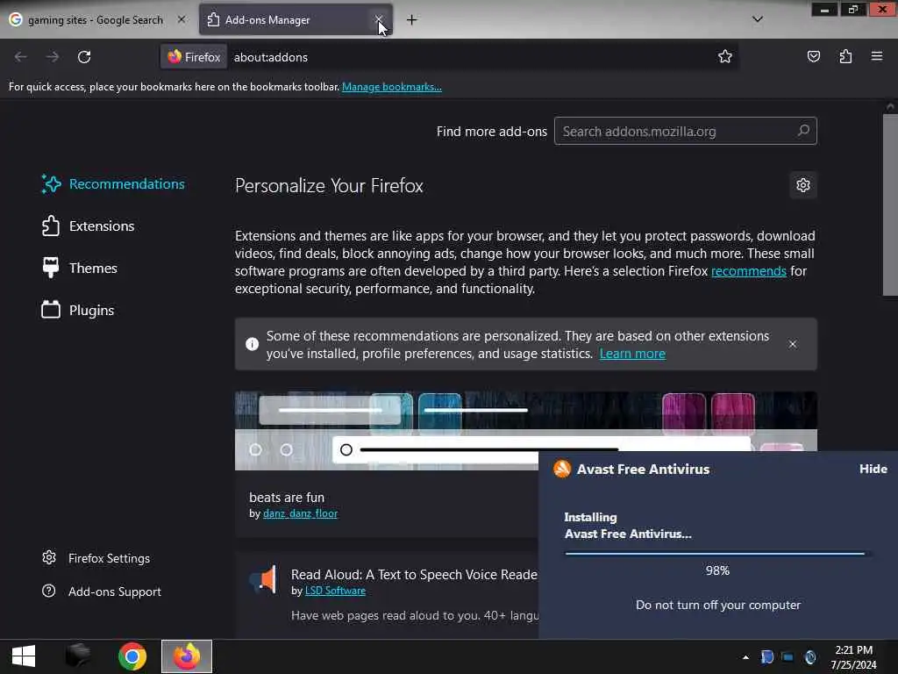Click the Firefox identity badge in address bar

[194, 57]
